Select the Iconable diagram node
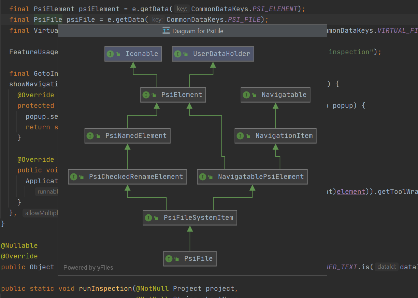 click(x=133, y=54)
